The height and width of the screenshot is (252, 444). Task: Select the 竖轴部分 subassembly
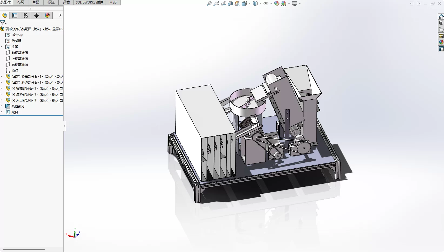pyautogui.click(x=34, y=77)
